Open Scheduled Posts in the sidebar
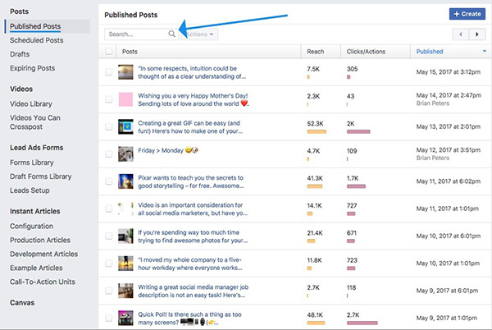The width and height of the screenshot is (492, 330). (38, 40)
